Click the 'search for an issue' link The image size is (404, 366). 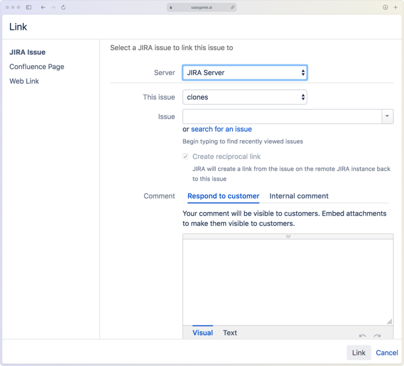221,129
